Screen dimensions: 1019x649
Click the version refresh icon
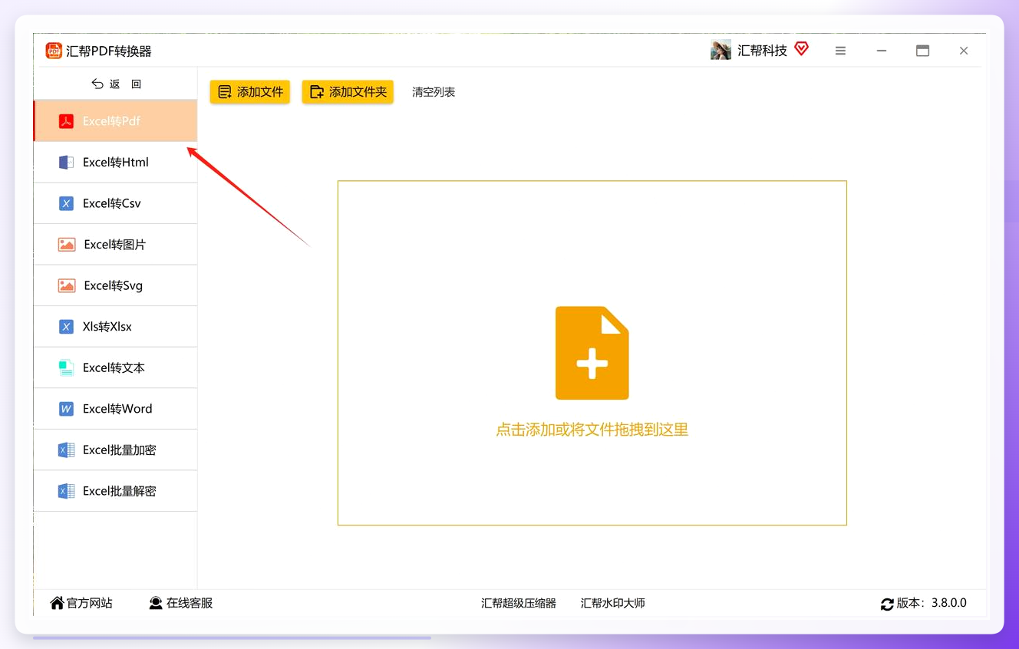tap(887, 604)
